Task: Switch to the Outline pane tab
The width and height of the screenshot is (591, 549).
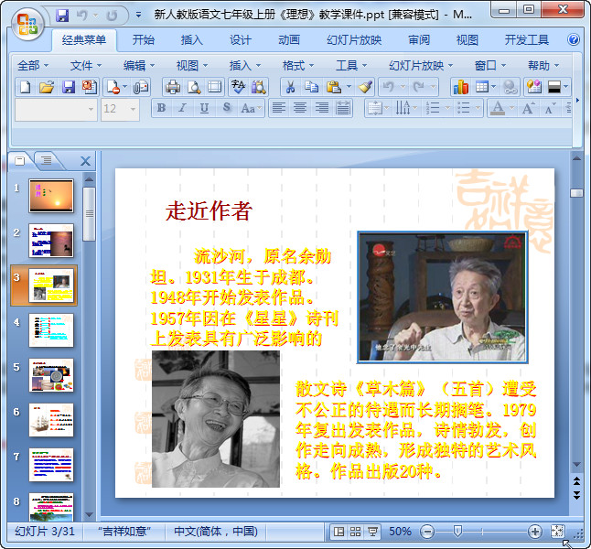Action: coord(47,161)
